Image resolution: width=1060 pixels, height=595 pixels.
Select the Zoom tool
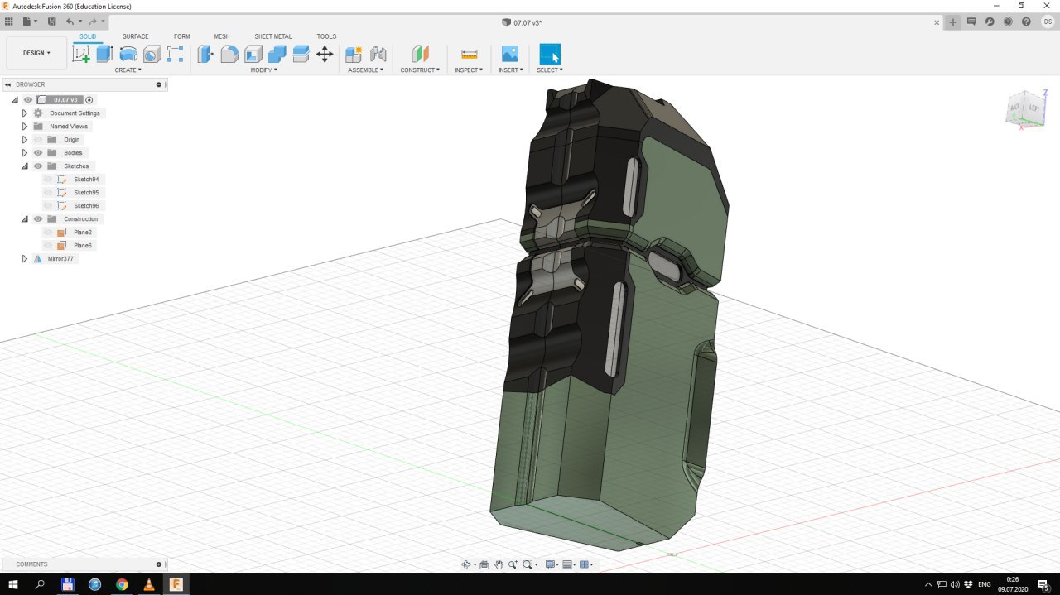(513, 564)
